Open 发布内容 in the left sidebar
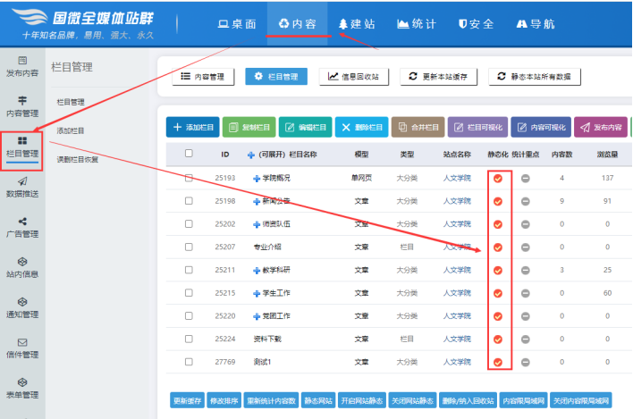The width and height of the screenshot is (633, 419). point(22,64)
